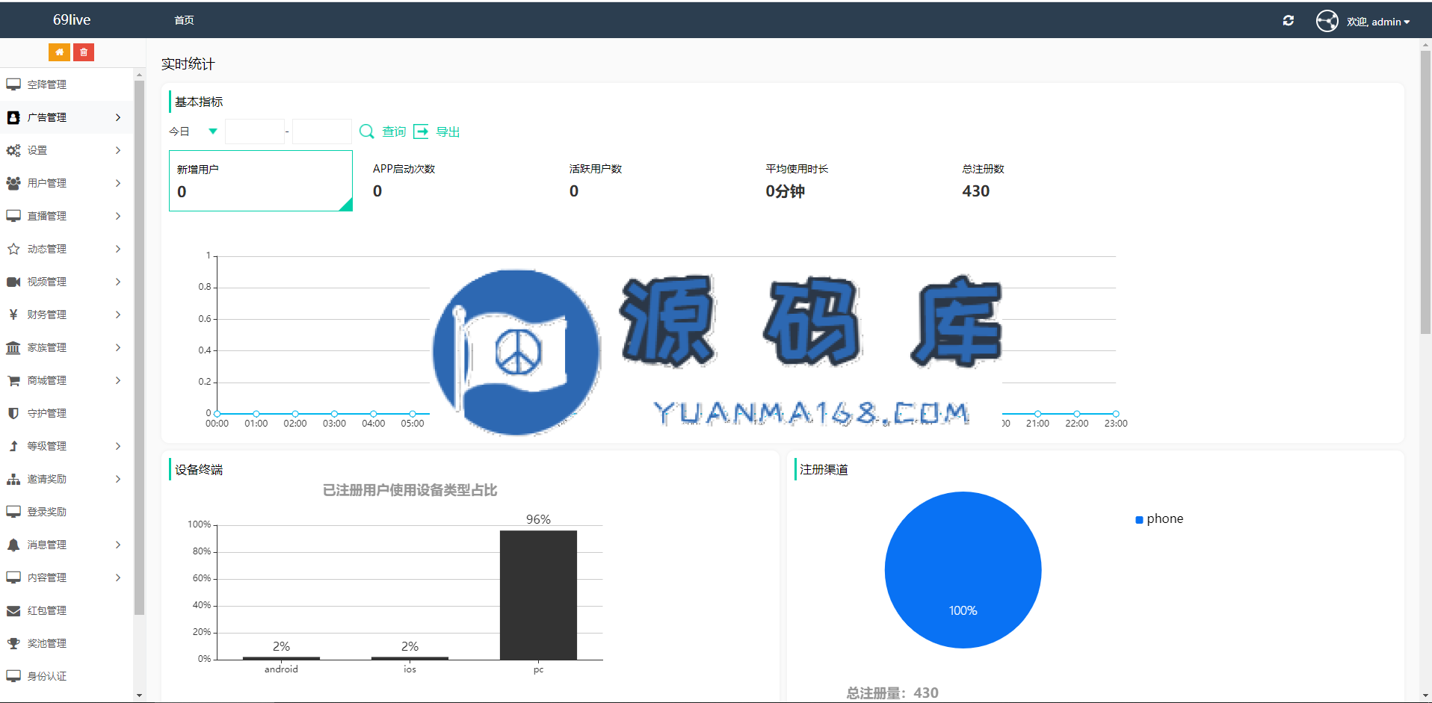This screenshot has height=703, width=1432.
Task: Click the red trash icon button
Action: 84,52
